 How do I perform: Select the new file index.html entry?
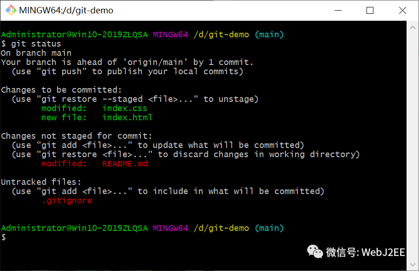coord(127,117)
